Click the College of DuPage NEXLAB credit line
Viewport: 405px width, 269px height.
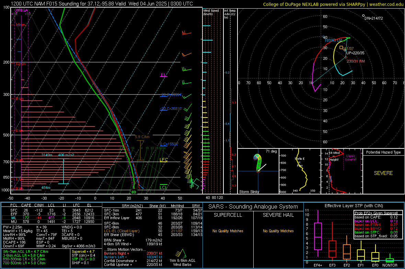pos(333,4)
